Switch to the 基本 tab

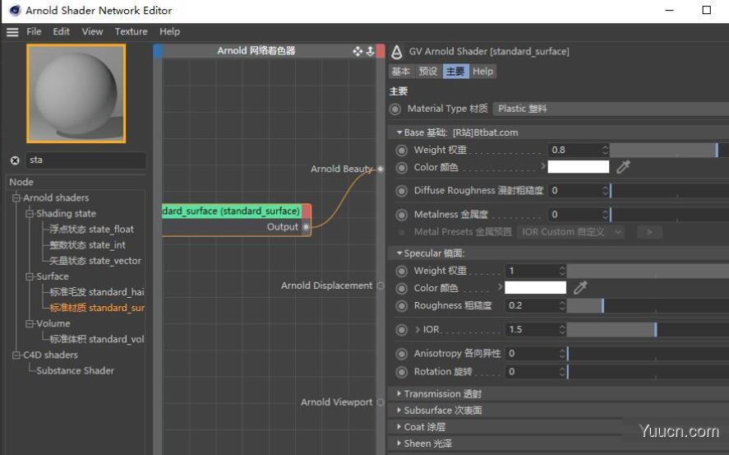pyautogui.click(x=401, y=72)
